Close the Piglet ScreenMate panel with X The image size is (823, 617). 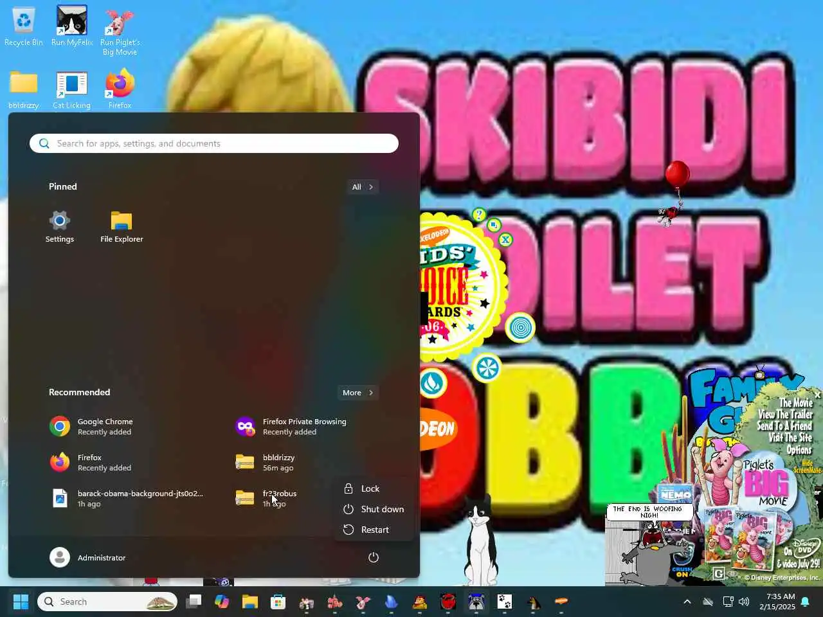(817, 394)
